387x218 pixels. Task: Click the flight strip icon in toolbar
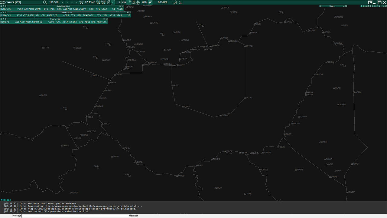[108, 2]
